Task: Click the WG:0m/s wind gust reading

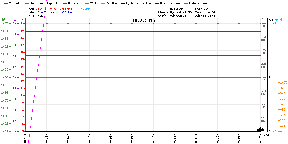Action: coord(202,9)
